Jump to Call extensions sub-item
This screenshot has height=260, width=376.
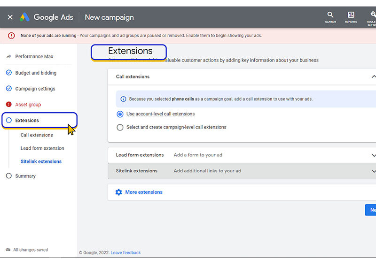(x=37, y=135)
